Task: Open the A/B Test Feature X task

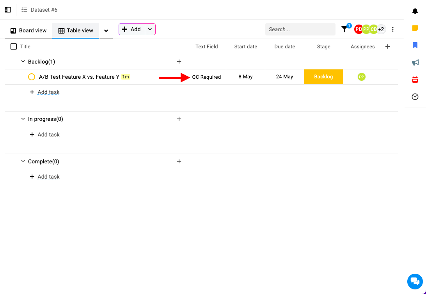Action: [x=79, y=77]
